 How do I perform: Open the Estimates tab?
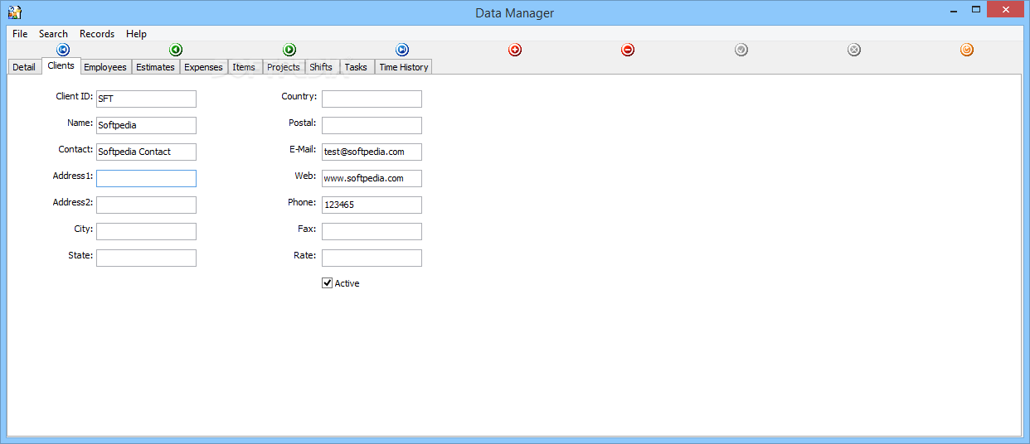155,67
